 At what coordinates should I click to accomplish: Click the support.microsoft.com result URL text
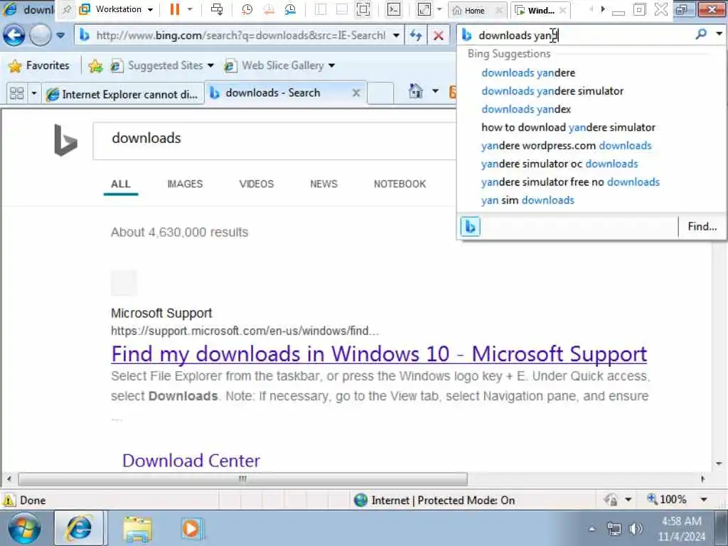pos(245,331)
